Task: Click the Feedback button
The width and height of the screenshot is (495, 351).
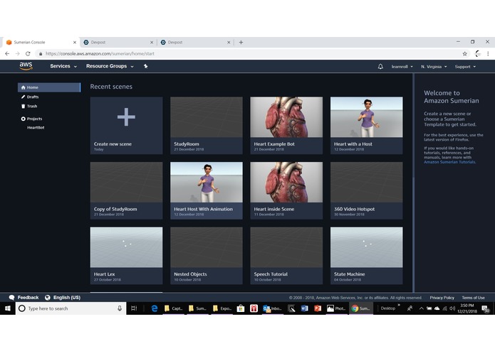Action: point(24,298)
